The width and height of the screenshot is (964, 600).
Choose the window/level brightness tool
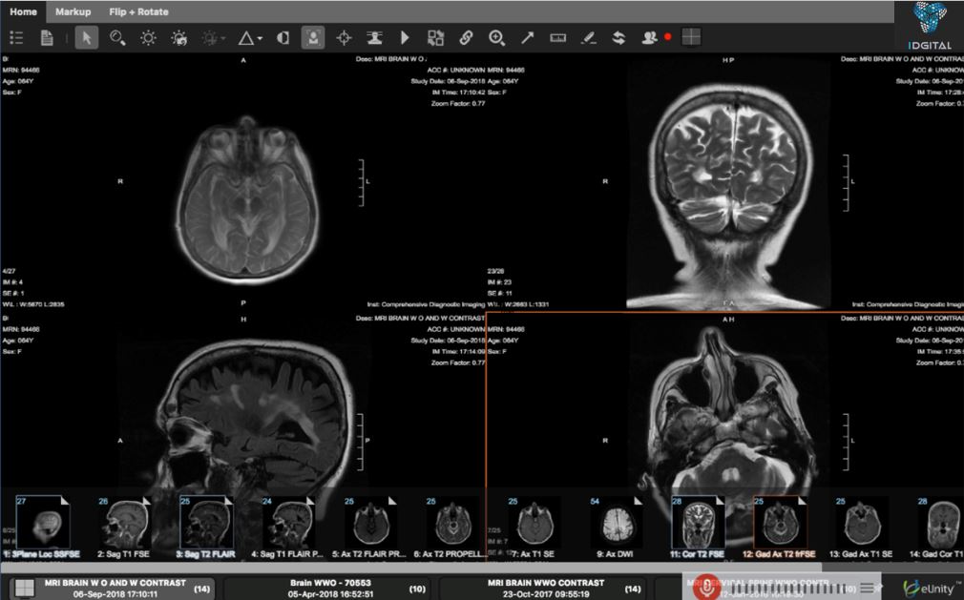click(148, 38)
